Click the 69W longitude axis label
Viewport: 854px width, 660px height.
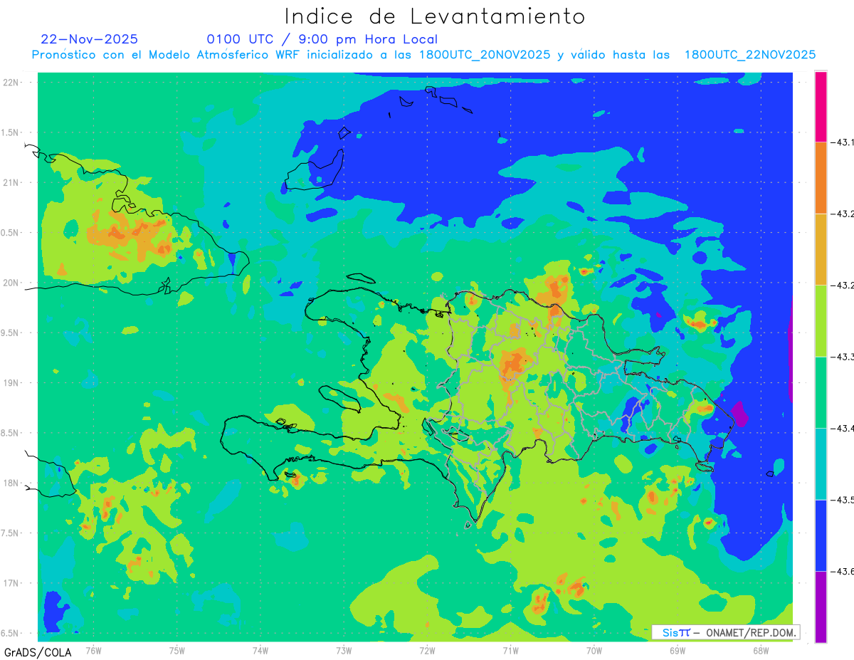(678, 650)
